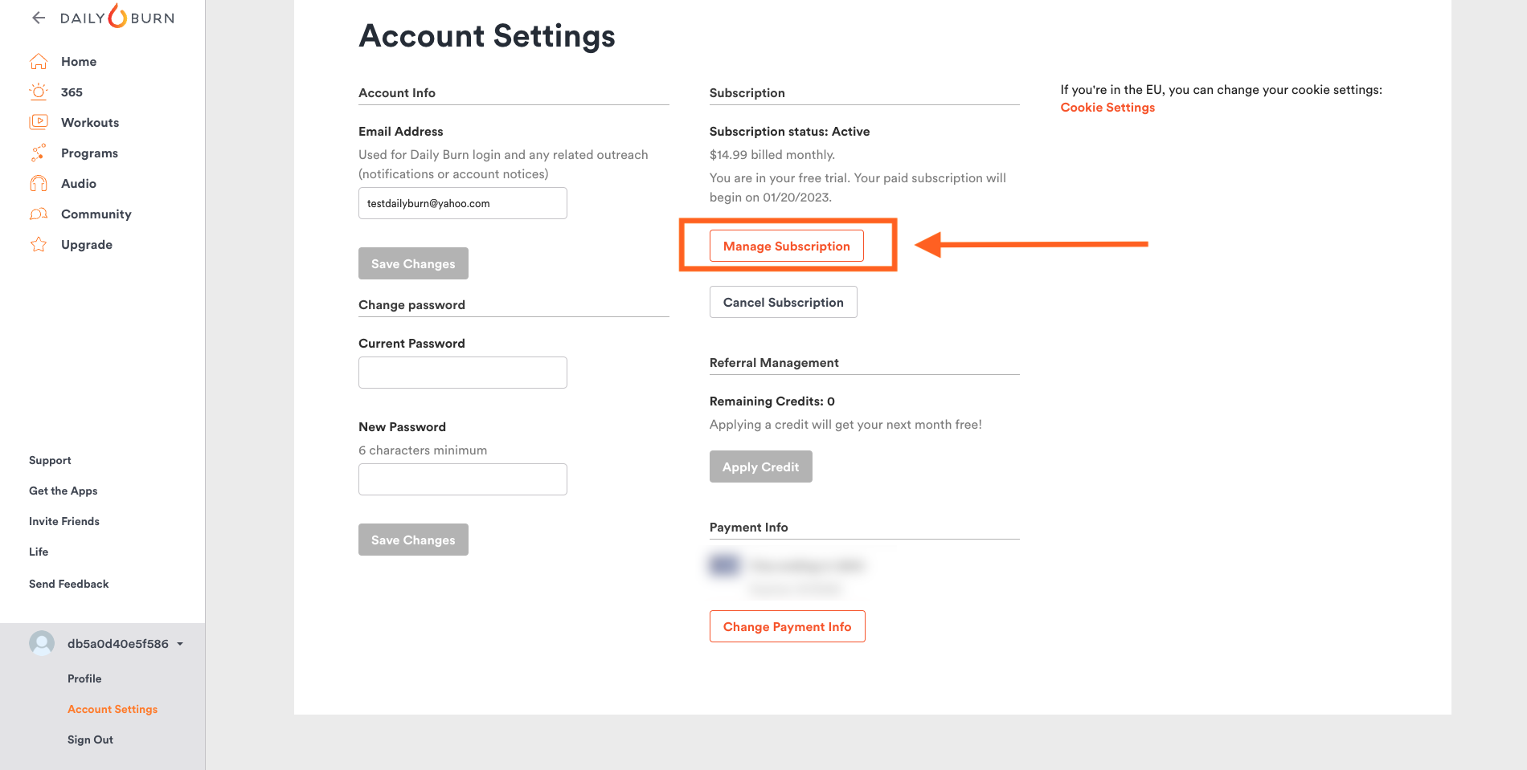Click the 'Remaining Credits: 0' text

coord(772,401)
